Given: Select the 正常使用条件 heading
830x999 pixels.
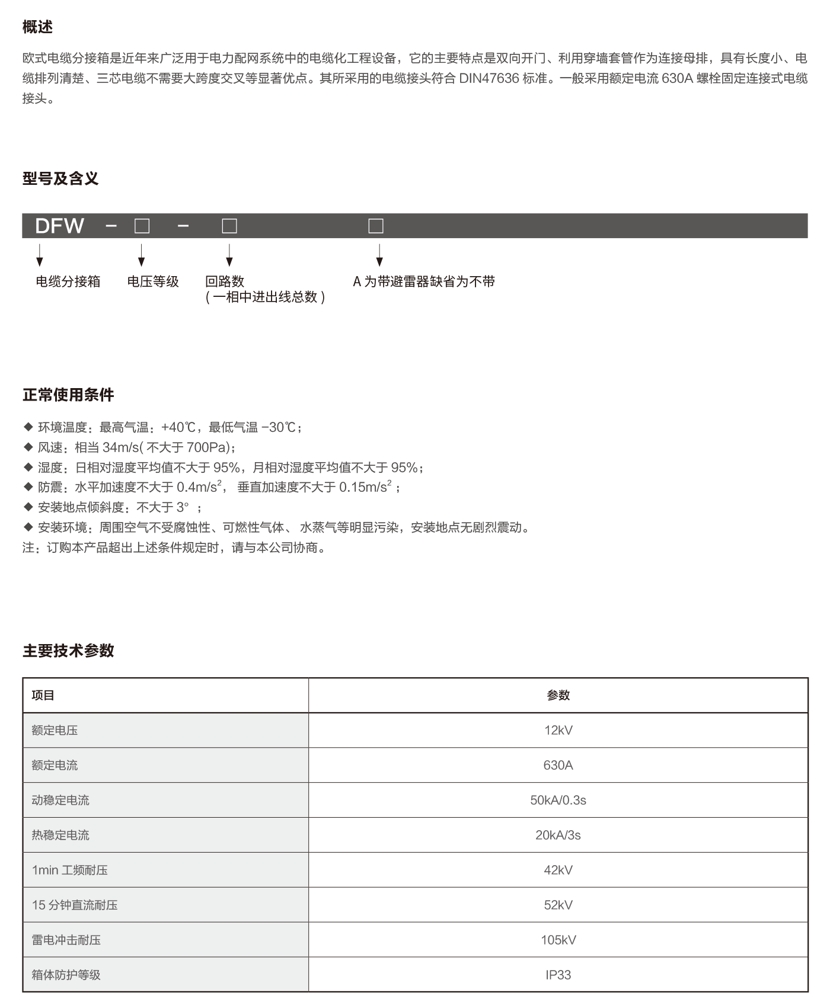Looking at the screenshot, I should (x=68, y=395).
